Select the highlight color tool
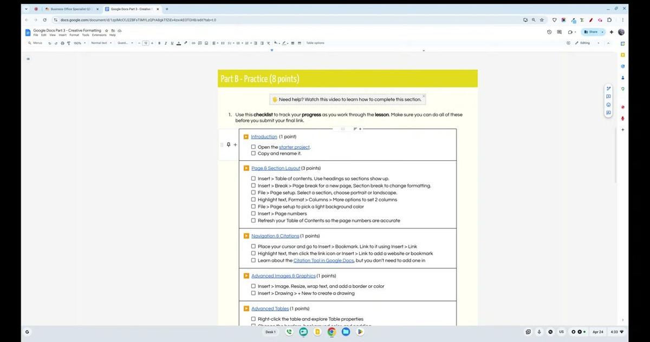Image resolution: width=650 pixels, height=342 pixels. (x=185, y=43)
